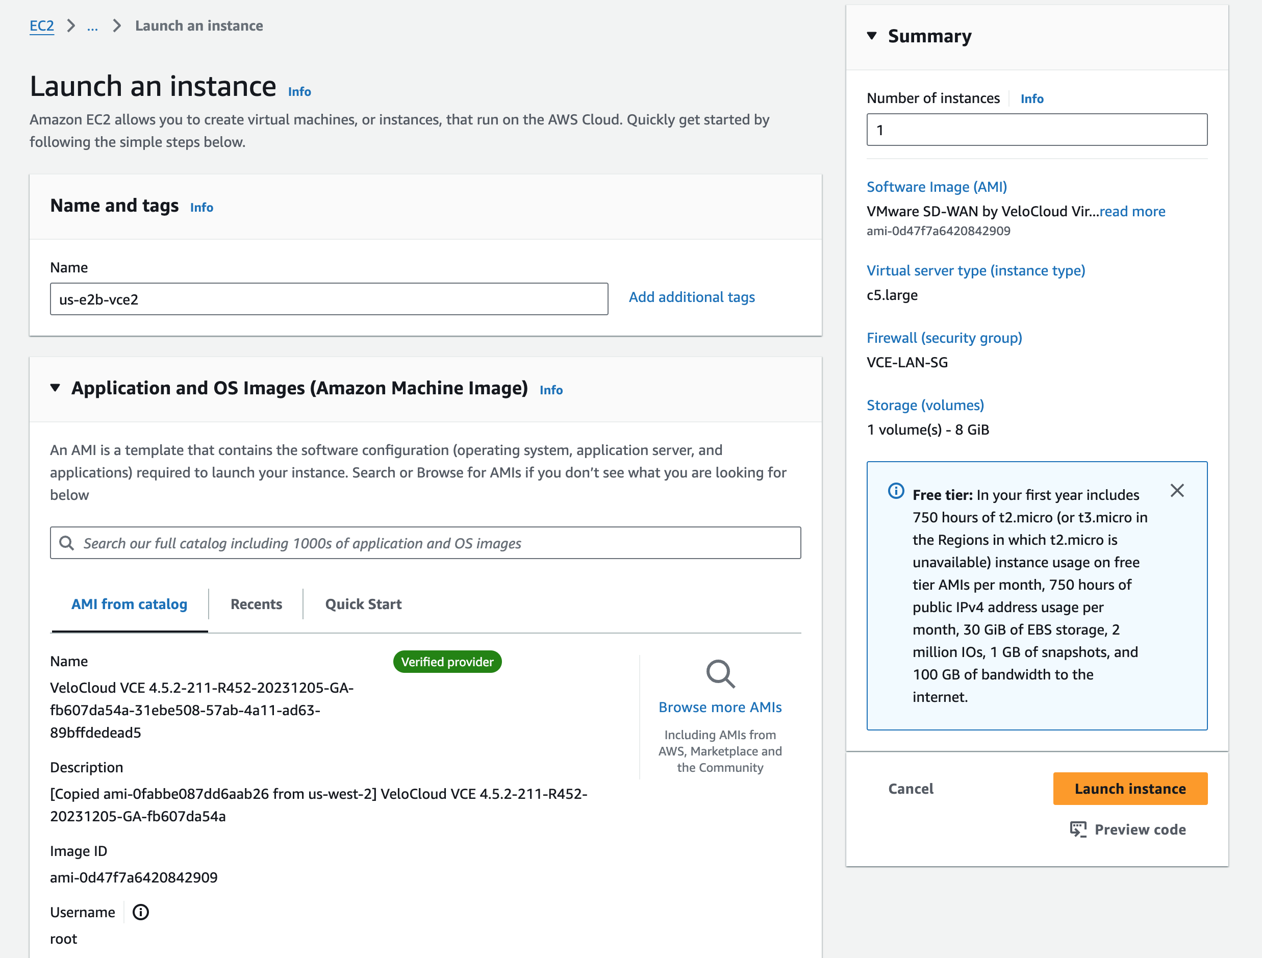Click the AMI name starting with VeloCloud VCE 4.5.2

pyautogui.click(x=202, y=711)
